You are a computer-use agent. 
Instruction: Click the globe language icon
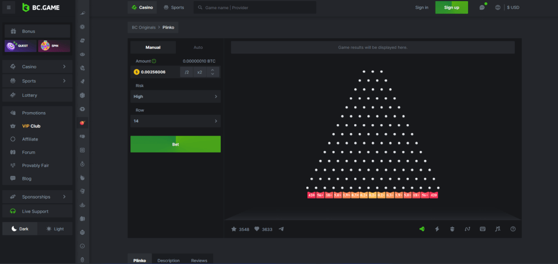[498, 7]
